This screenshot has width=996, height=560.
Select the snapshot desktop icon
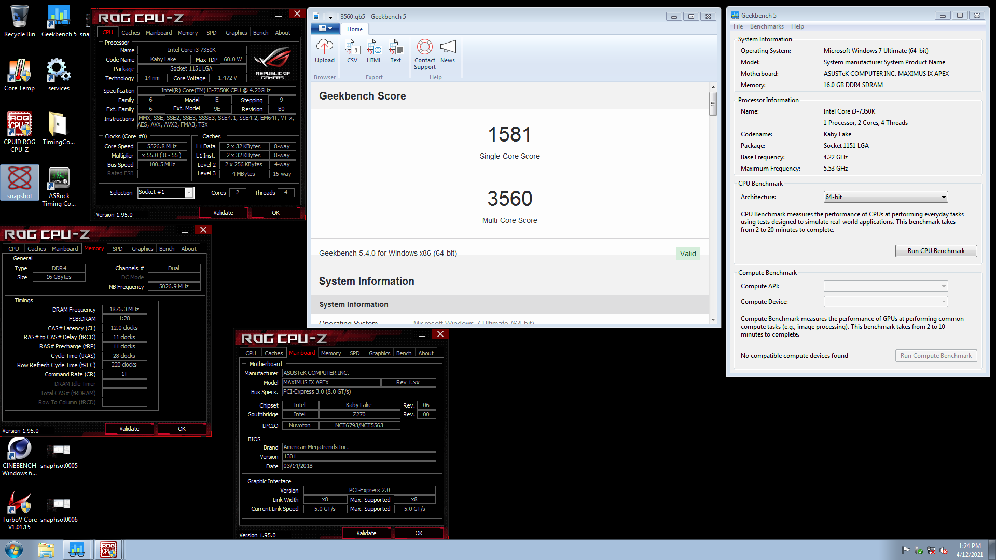click(x=20, y=183)
